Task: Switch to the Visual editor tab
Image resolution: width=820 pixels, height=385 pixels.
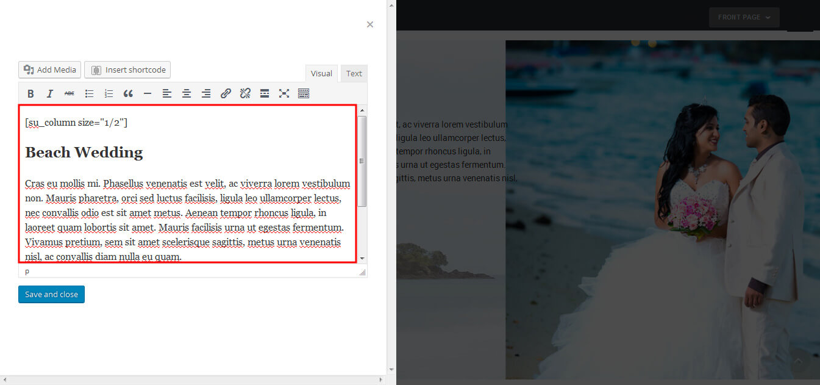Action: point(321,73)
